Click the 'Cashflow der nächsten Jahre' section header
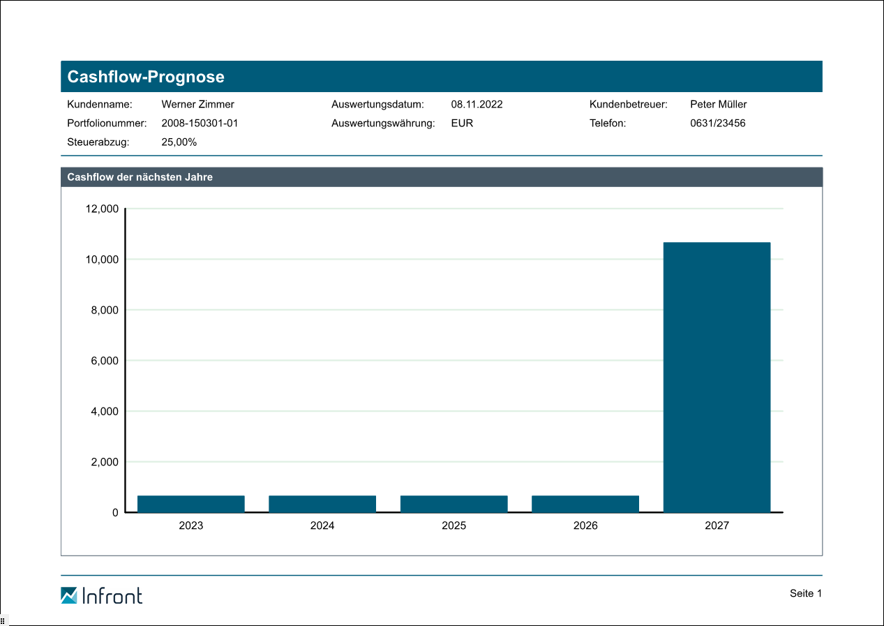The width and height of the screenshot is (884, 626). pyautogui.click(x=140, y=177)
